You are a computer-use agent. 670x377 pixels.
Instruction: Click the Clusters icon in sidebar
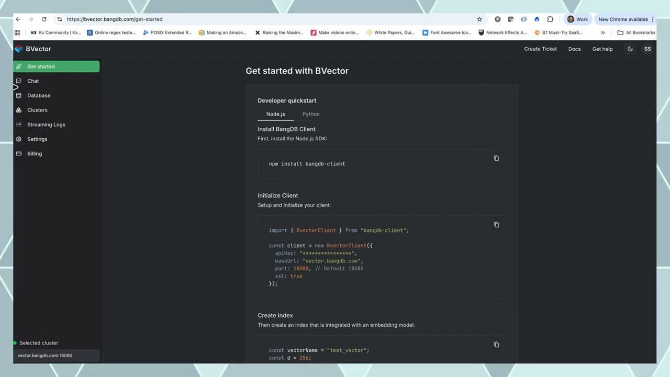[x=19, y=110]
